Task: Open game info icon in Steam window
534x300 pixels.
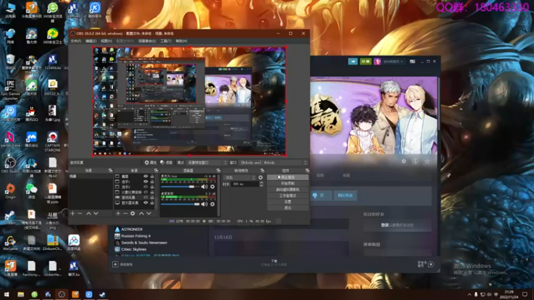Action: [x=415, y=161]
